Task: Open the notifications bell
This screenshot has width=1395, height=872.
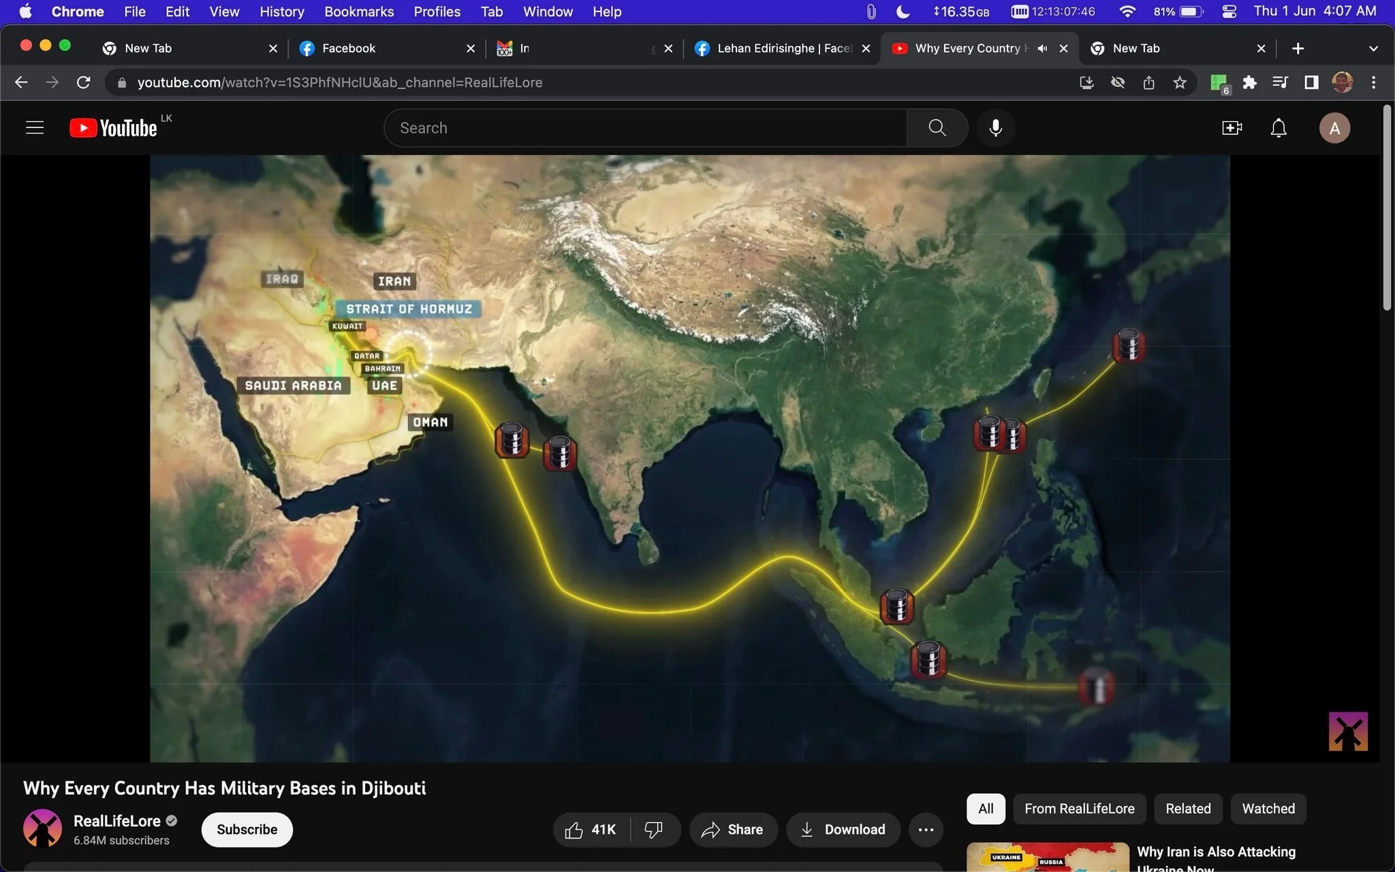Action: point(1279,128)
